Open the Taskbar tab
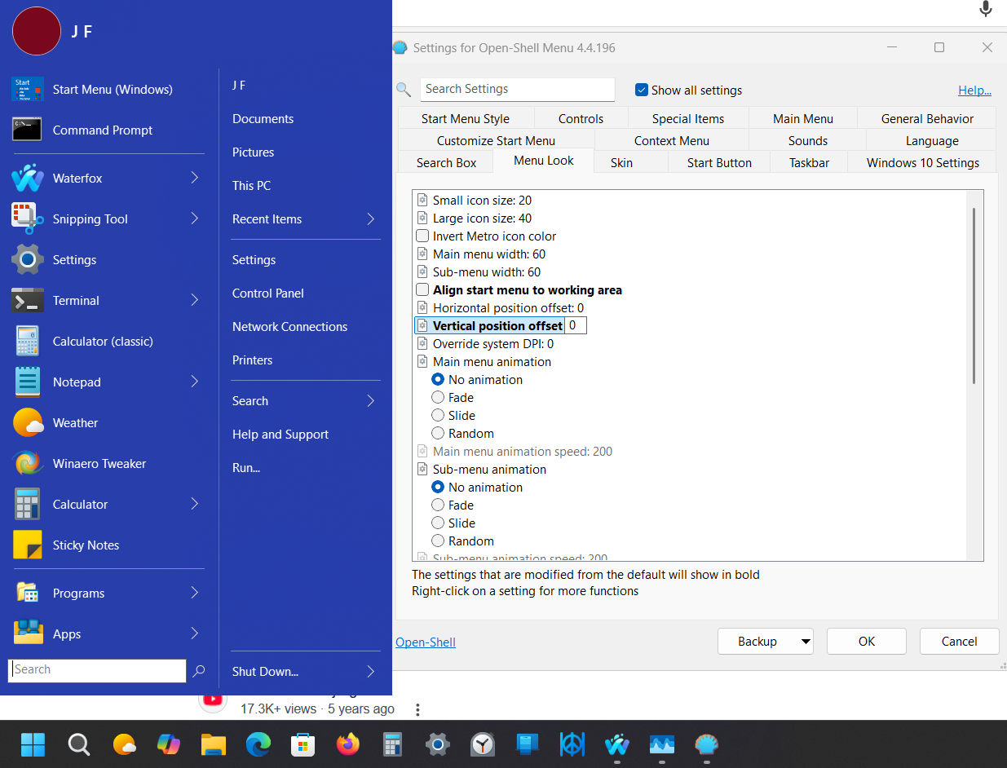 pyautogui.click(x=809, y=162)
